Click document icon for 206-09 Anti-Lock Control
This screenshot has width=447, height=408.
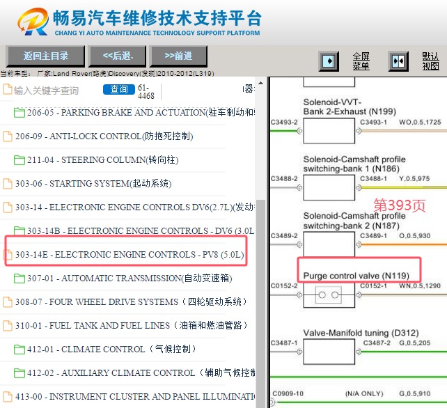tap(8, 136)
